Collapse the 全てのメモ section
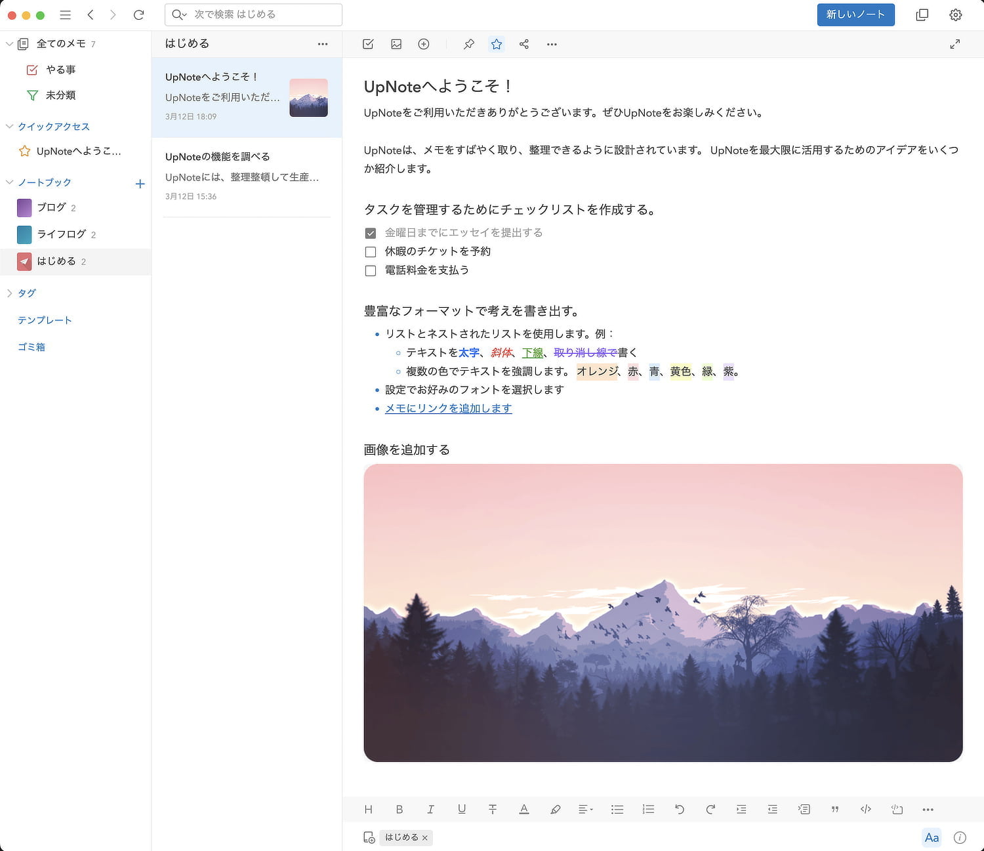This screenshot has height=851, width=984. [9, 44]
